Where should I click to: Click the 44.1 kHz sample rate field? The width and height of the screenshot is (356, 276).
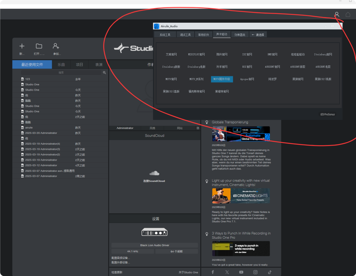pyautogui.click(x=132, y=251)
